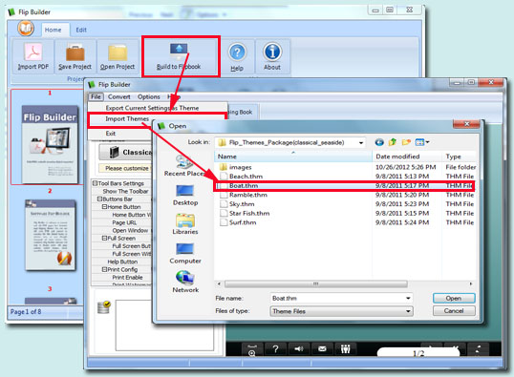Open the Options menu

149,96
